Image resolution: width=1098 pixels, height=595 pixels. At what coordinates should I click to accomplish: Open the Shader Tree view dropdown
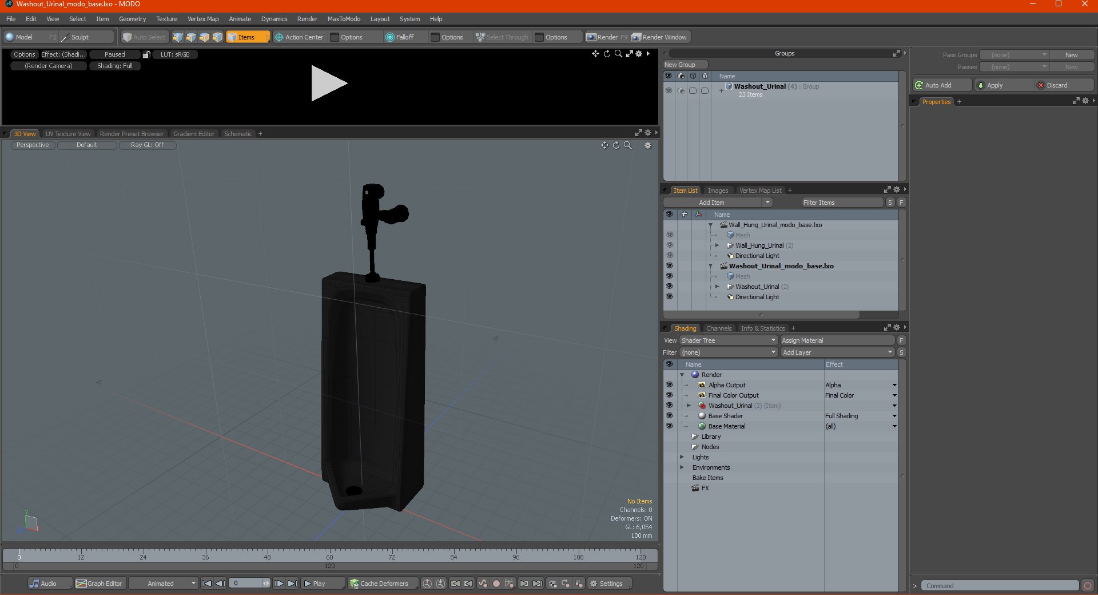(728, 340)
